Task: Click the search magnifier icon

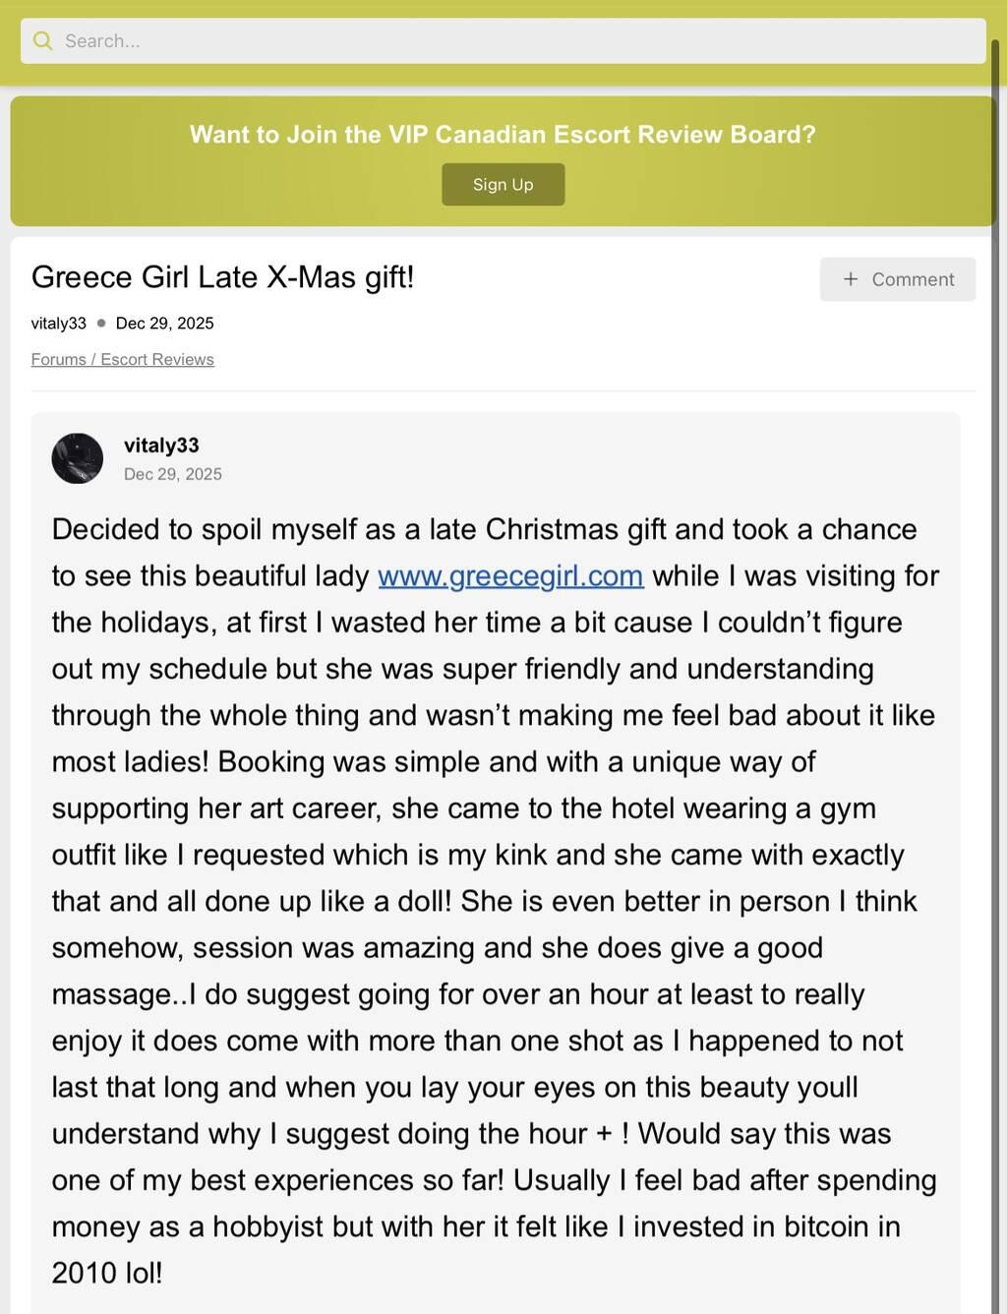Action: pyautogui.click(x=42, y=41)
